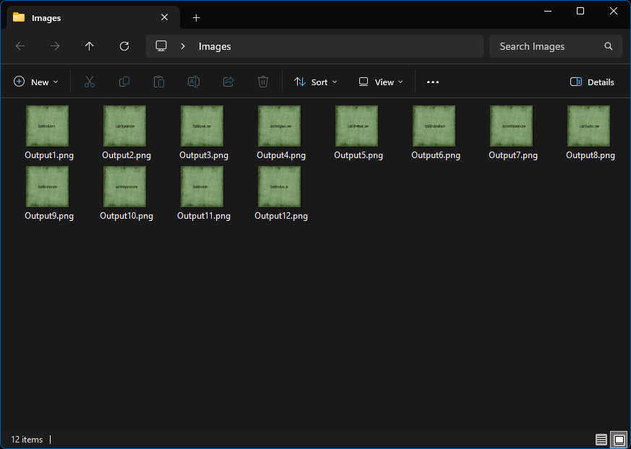Viewport: 631px width, 449px height.
Task: Go up one folder level
Action: tap(90, 46)
